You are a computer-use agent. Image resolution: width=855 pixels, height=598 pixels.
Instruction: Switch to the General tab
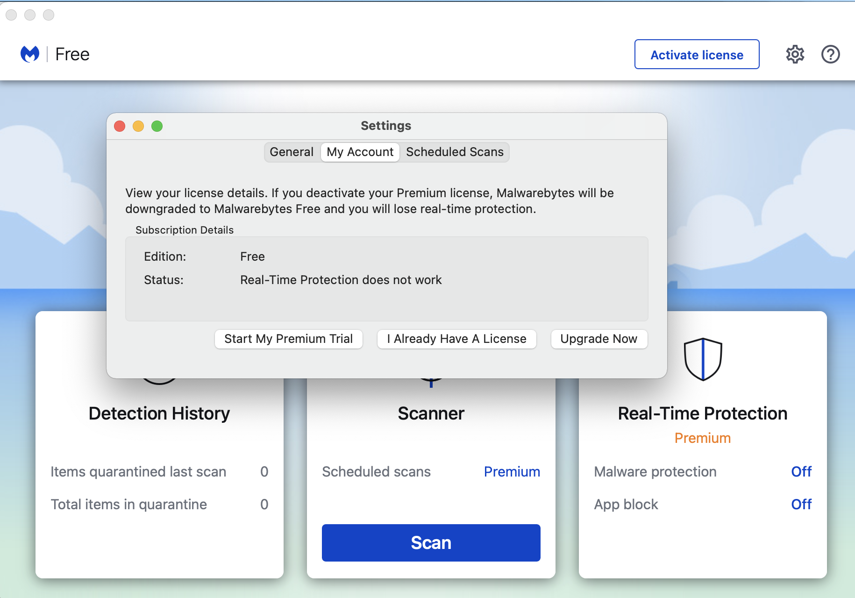[292, 152]
